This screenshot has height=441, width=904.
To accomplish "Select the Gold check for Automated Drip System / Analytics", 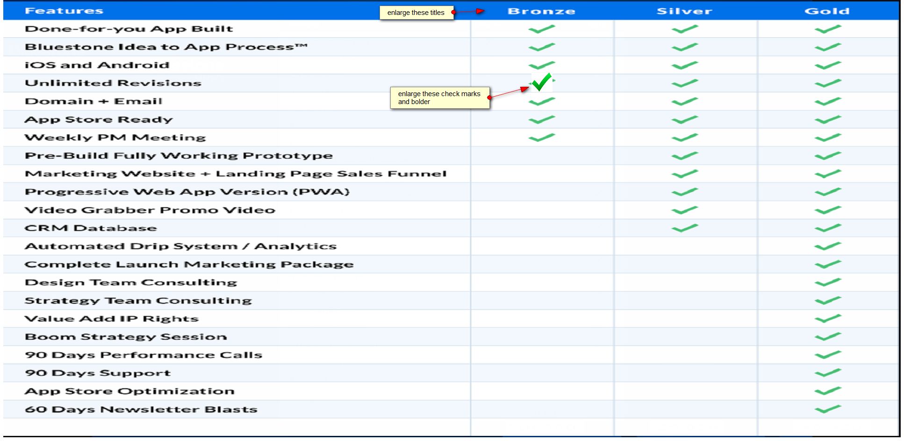I will 828,246.
